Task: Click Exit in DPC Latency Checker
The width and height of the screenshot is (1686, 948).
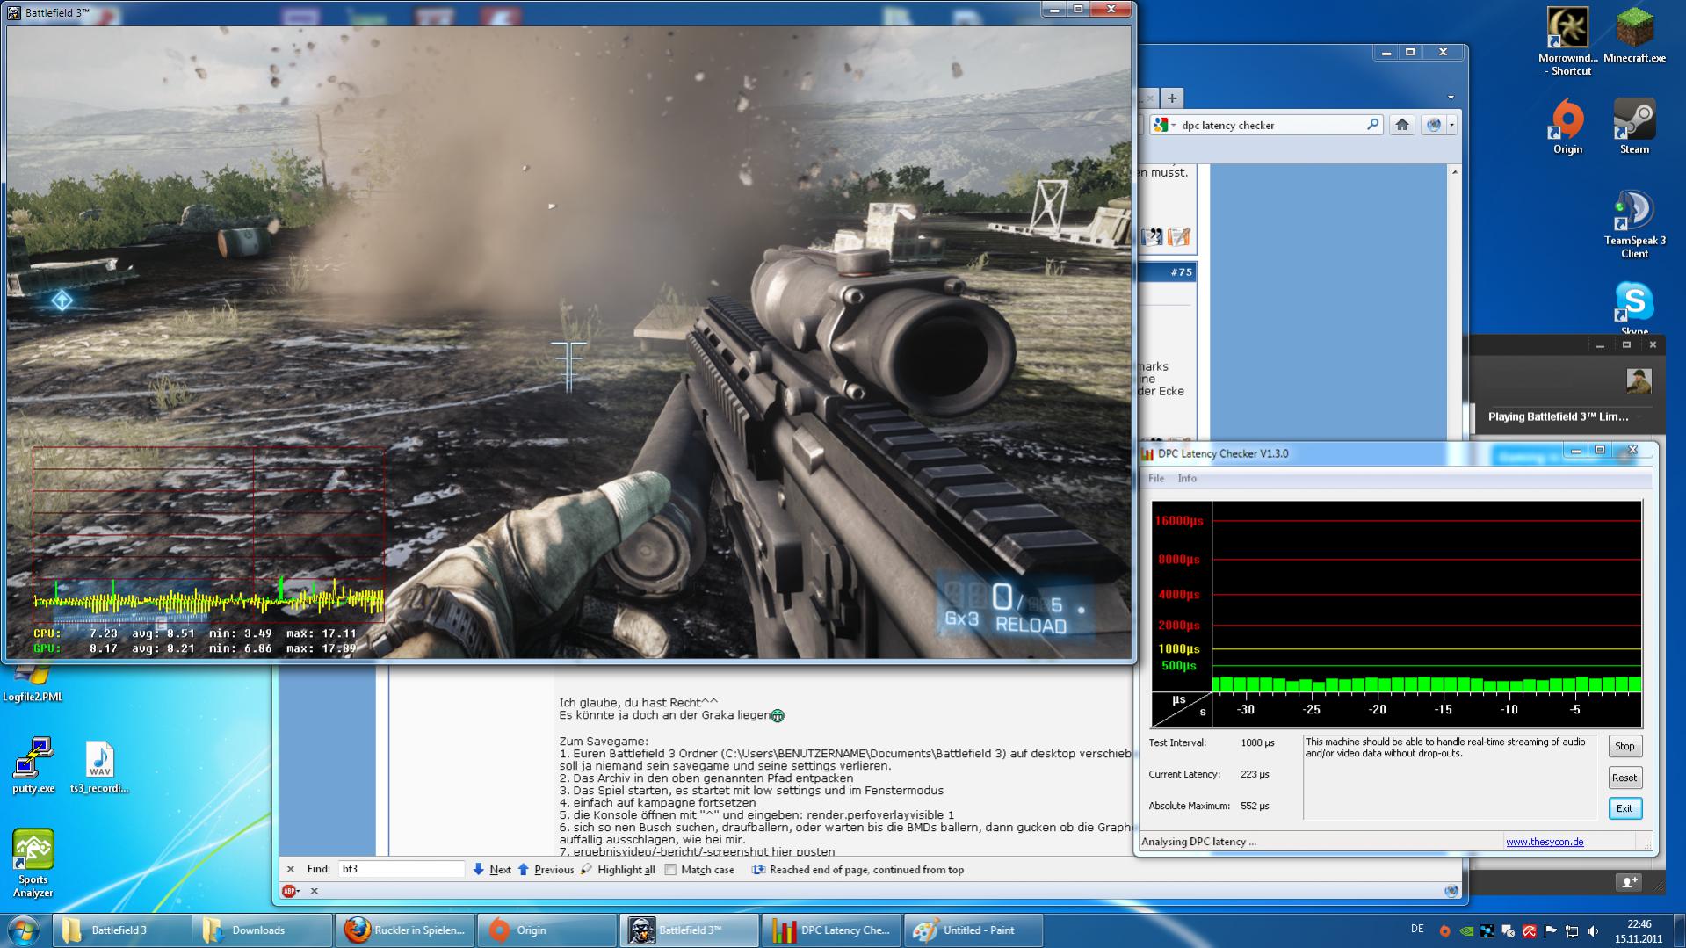Action: click(1624, 809)
